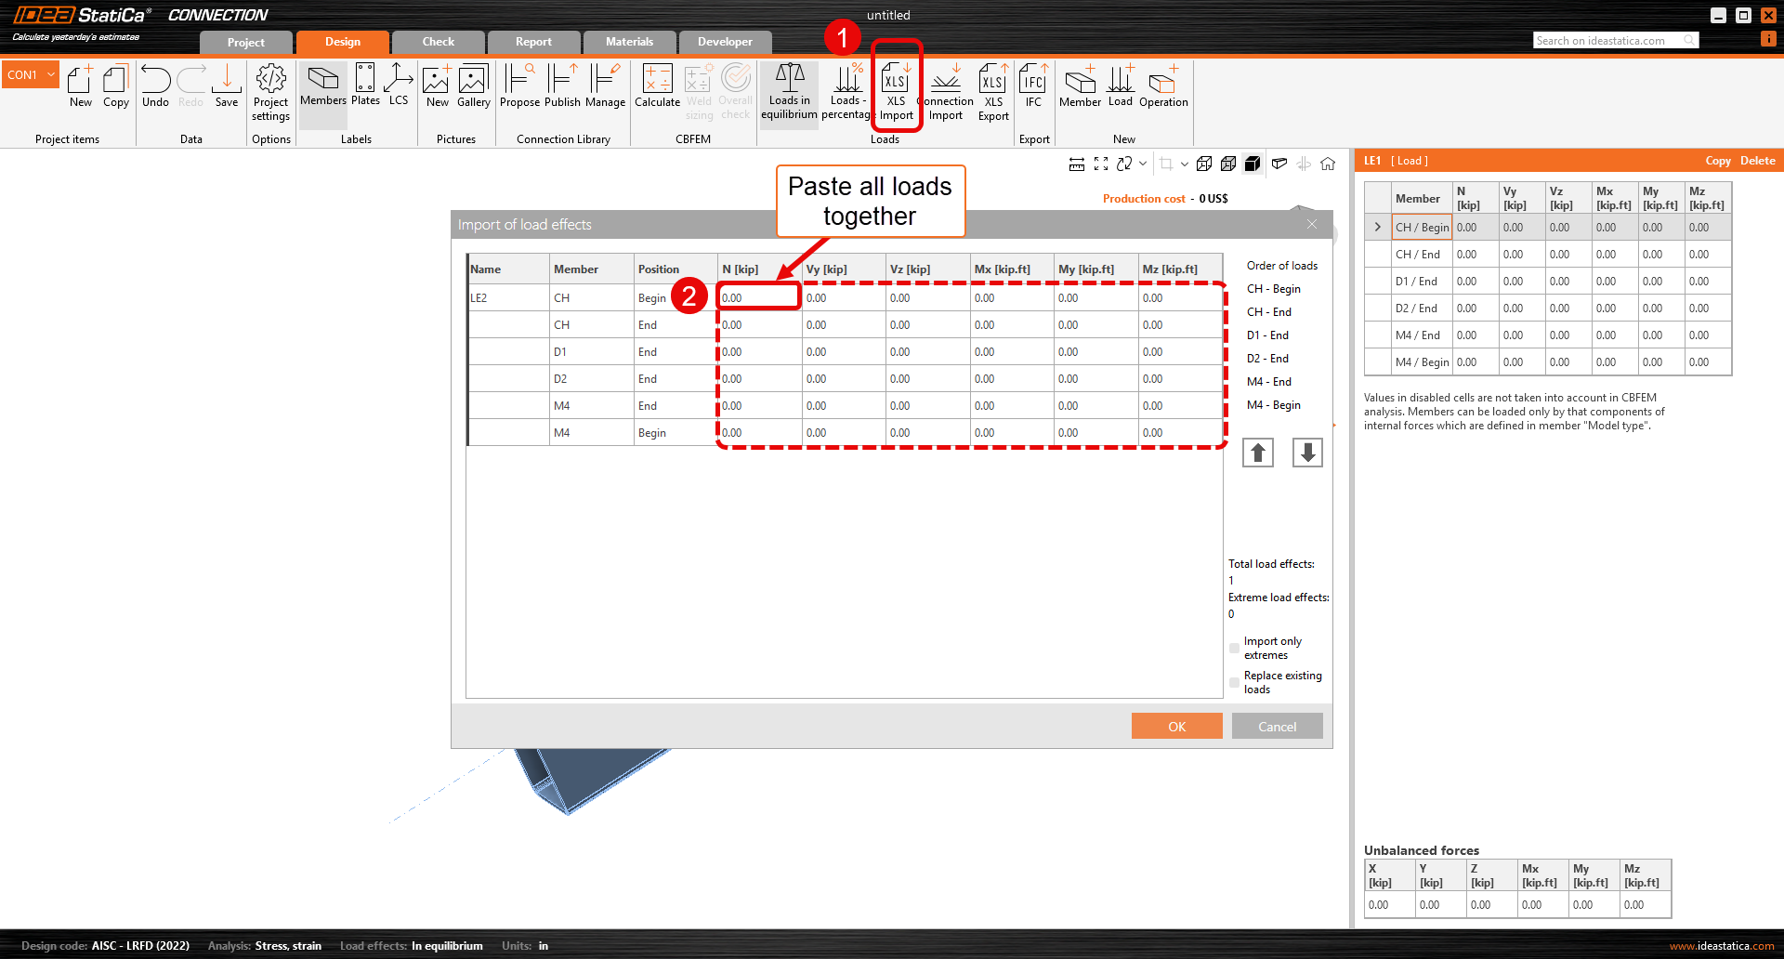This screenshot has height=959, width=1784.
Task: Open the CON1 project item dropdown
Action: [51, 73]
